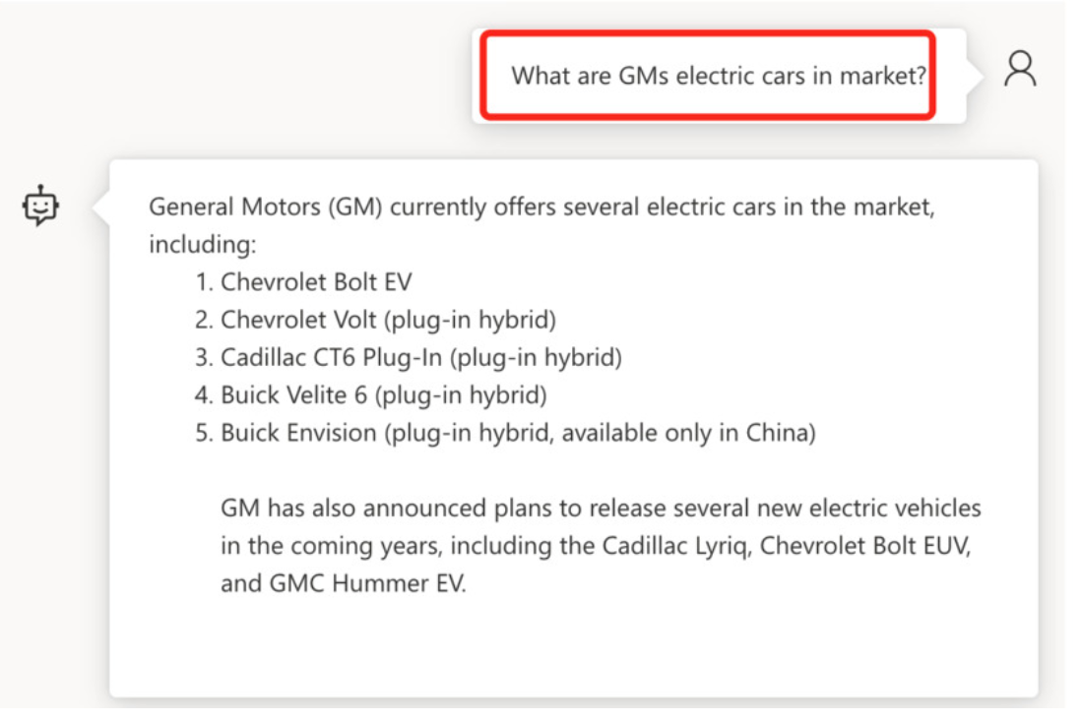
Task: Click the "1." list number marker
Action: [x=204, y=282]
